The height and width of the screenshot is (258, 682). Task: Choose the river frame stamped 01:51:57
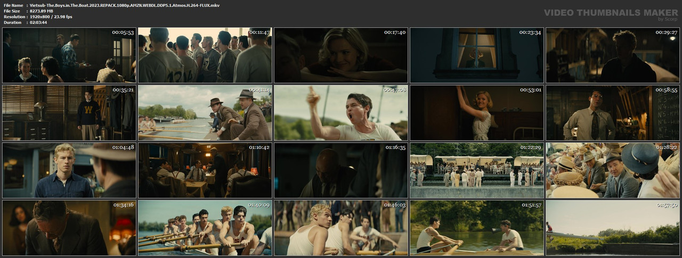[x=477, y=228]
